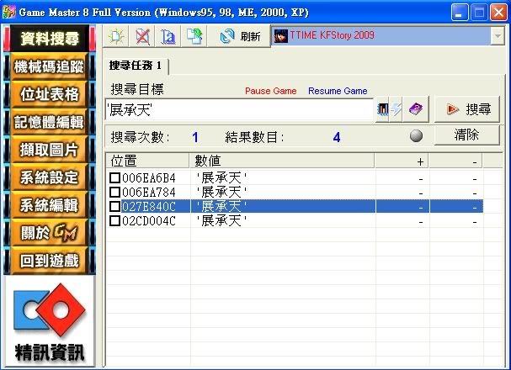Click the 刷新 refresh button
Screen dimensions: 511x370
coord(239,36)
